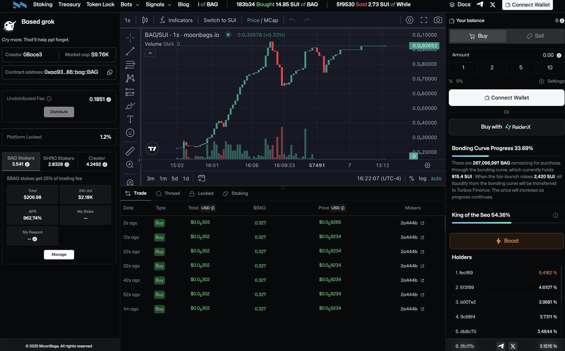This screenshot has height=351, width=565.
Task: Click the King of the Sea progress bar
Action: [x=507, y=223]
